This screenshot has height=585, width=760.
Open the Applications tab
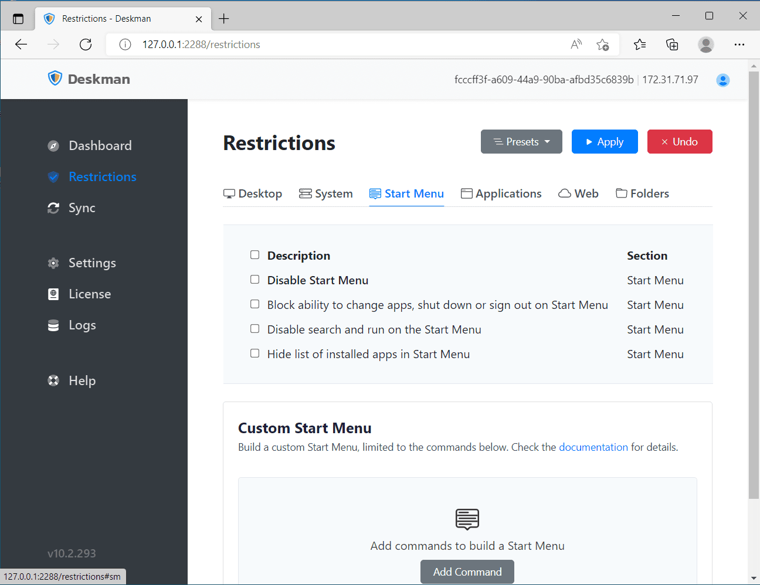[501, 194]
